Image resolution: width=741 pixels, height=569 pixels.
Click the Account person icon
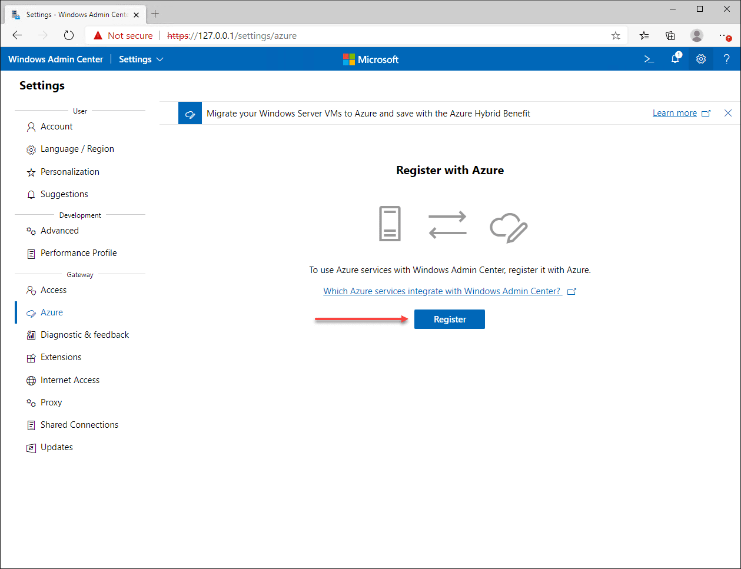pos(31,127)
